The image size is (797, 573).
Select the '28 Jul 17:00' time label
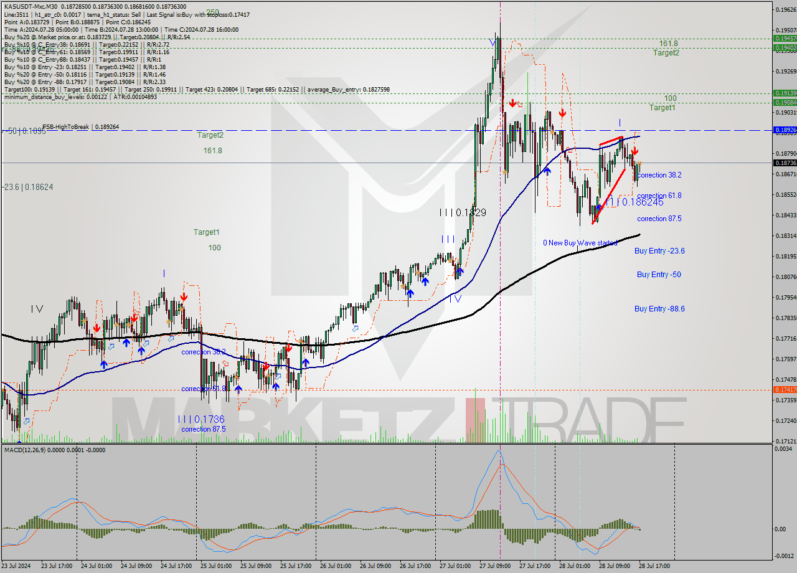[x=654, y=566]
